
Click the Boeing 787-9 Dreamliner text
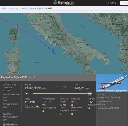click(x=109, y=97)
